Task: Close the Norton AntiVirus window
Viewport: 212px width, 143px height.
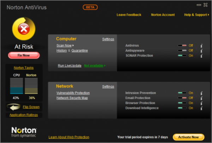Action: 206,5
